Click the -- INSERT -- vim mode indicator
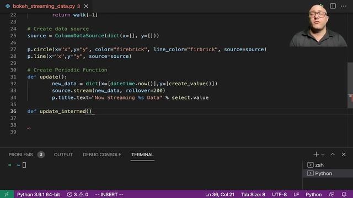This screenshot has height=198, width=353. pos(109,194)
